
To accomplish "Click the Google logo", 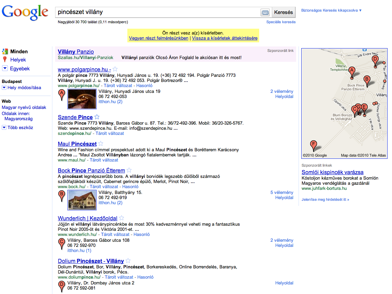I will pyautogui.click(x=25, y=12).
